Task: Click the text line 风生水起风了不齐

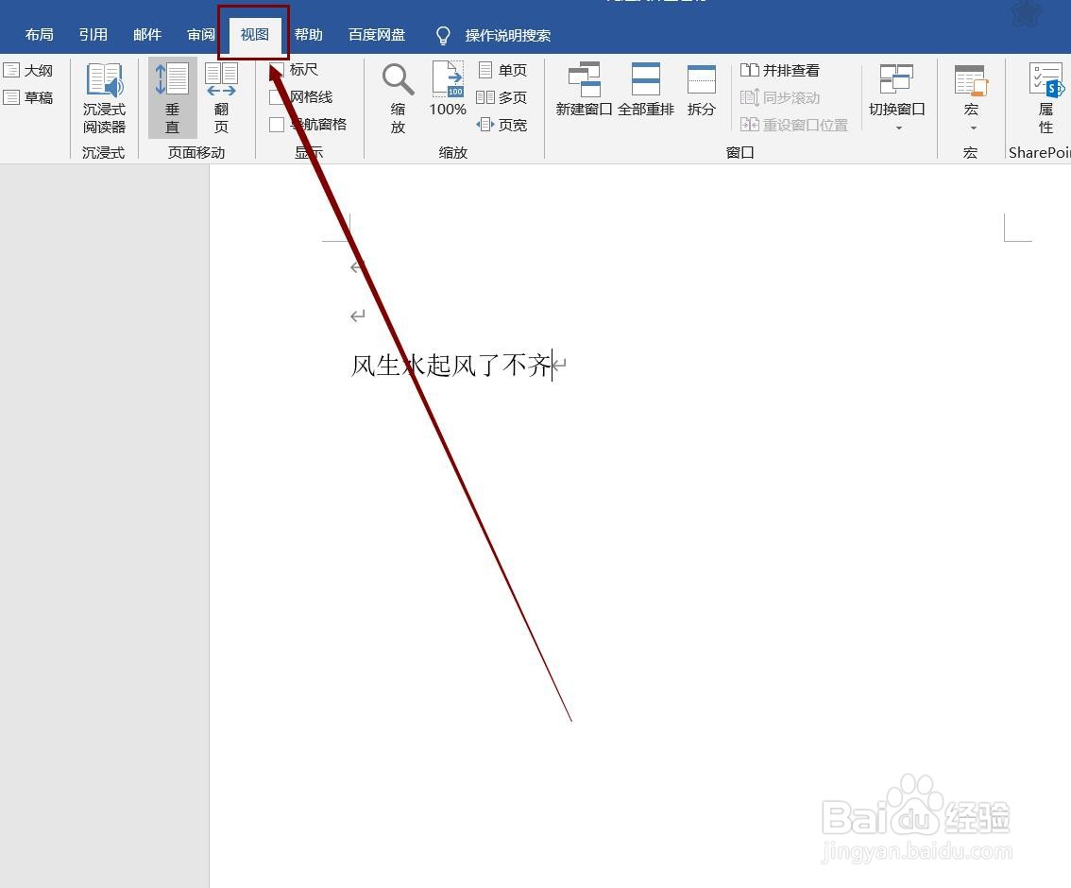Action: click(450, 366)
